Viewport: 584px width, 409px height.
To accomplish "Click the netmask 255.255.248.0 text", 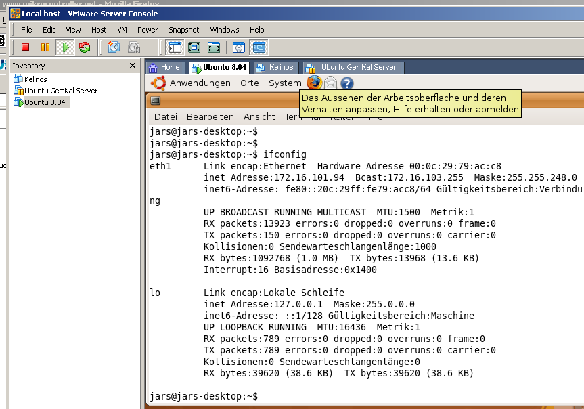I will click(542, 177).
